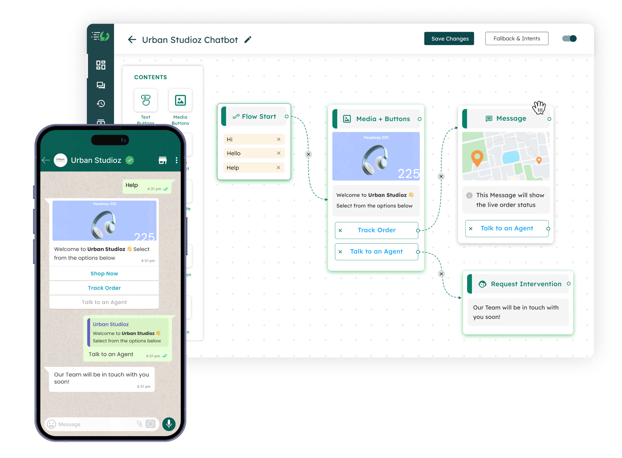Select the Track Order button option

[376, 230]
